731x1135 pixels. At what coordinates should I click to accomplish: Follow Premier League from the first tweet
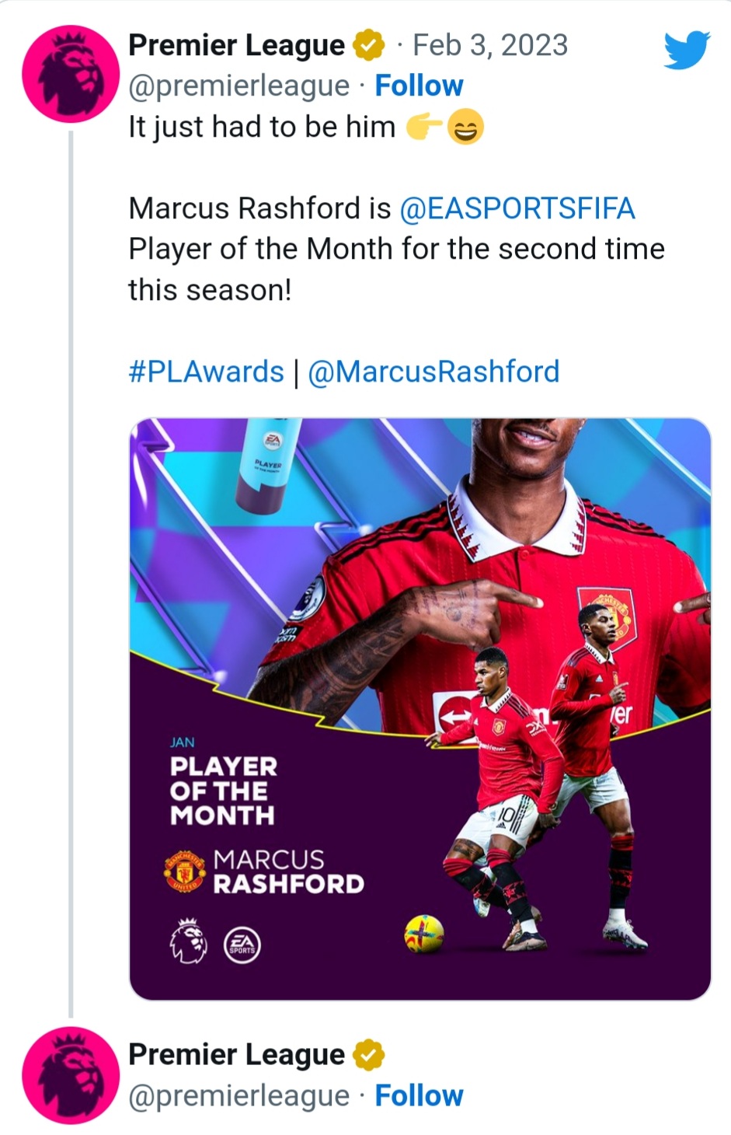click(419, 86)
